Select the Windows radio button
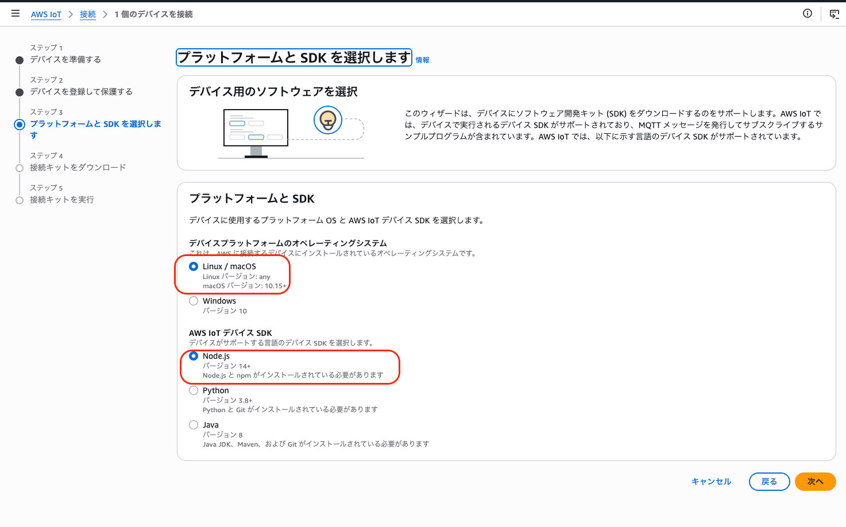The height and width of the screenshot is (527, 846). coord(194,301)
